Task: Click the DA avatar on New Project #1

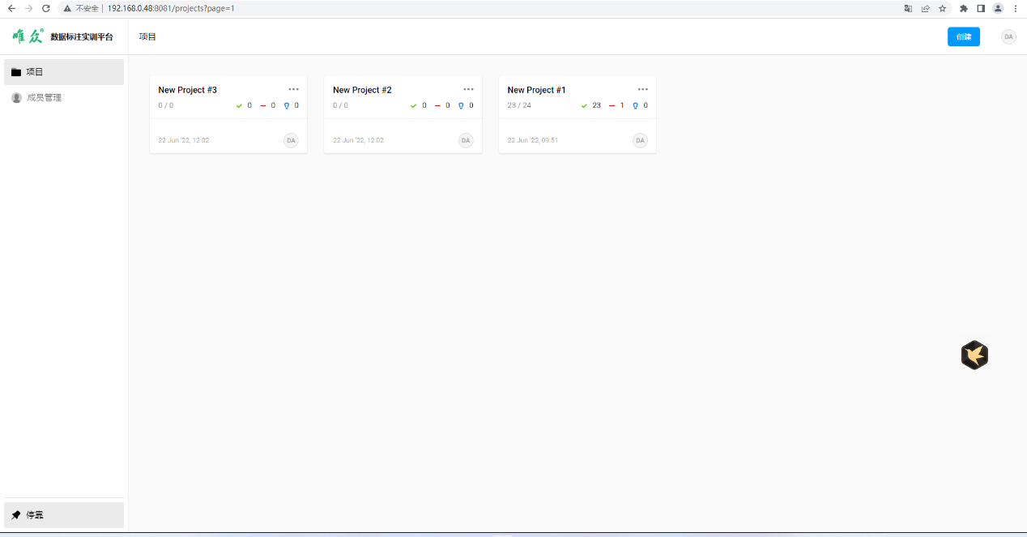Action: [640, 140]
